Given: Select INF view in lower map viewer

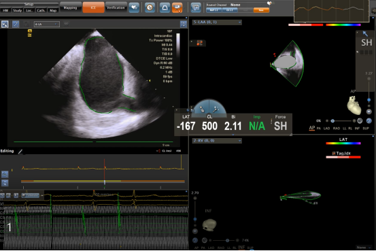Looking at the screenshot, I should pos(241,247).
